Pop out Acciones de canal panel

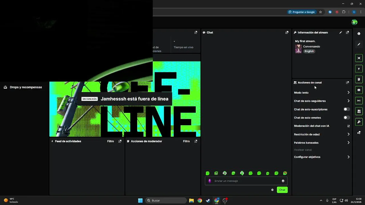tap(347, 83)
